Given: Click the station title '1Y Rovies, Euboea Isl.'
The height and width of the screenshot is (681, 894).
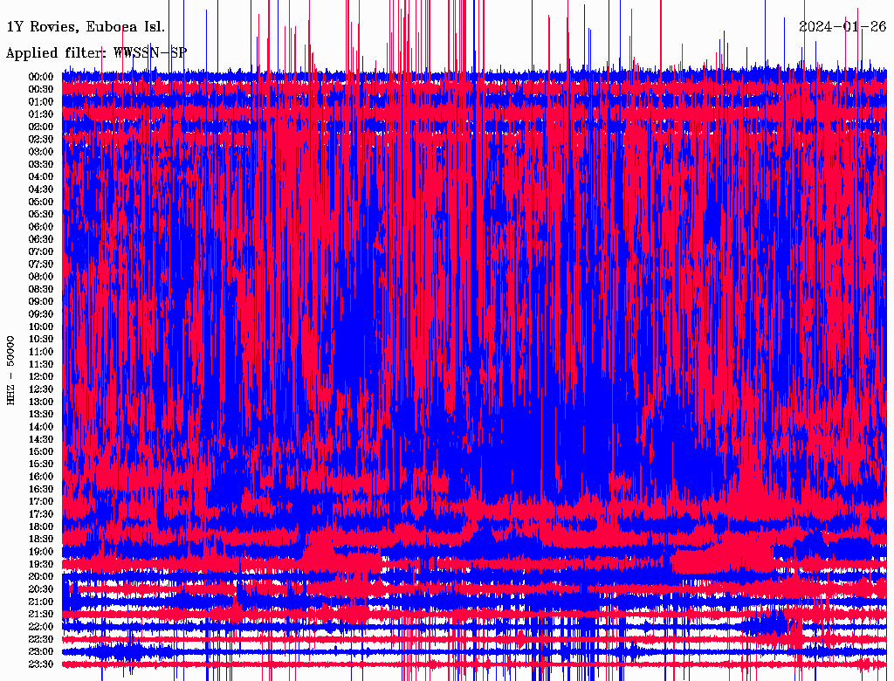Looking at the screenshot, I should coord(85,26).
